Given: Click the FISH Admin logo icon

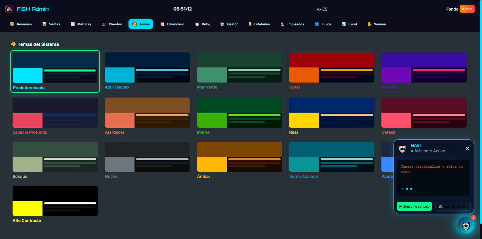Looking at the screenshot, I should click(x=9, y=9).
